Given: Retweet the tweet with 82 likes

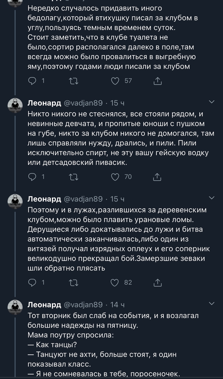Looking at the screenshot, I should click(x=74, y=282).
